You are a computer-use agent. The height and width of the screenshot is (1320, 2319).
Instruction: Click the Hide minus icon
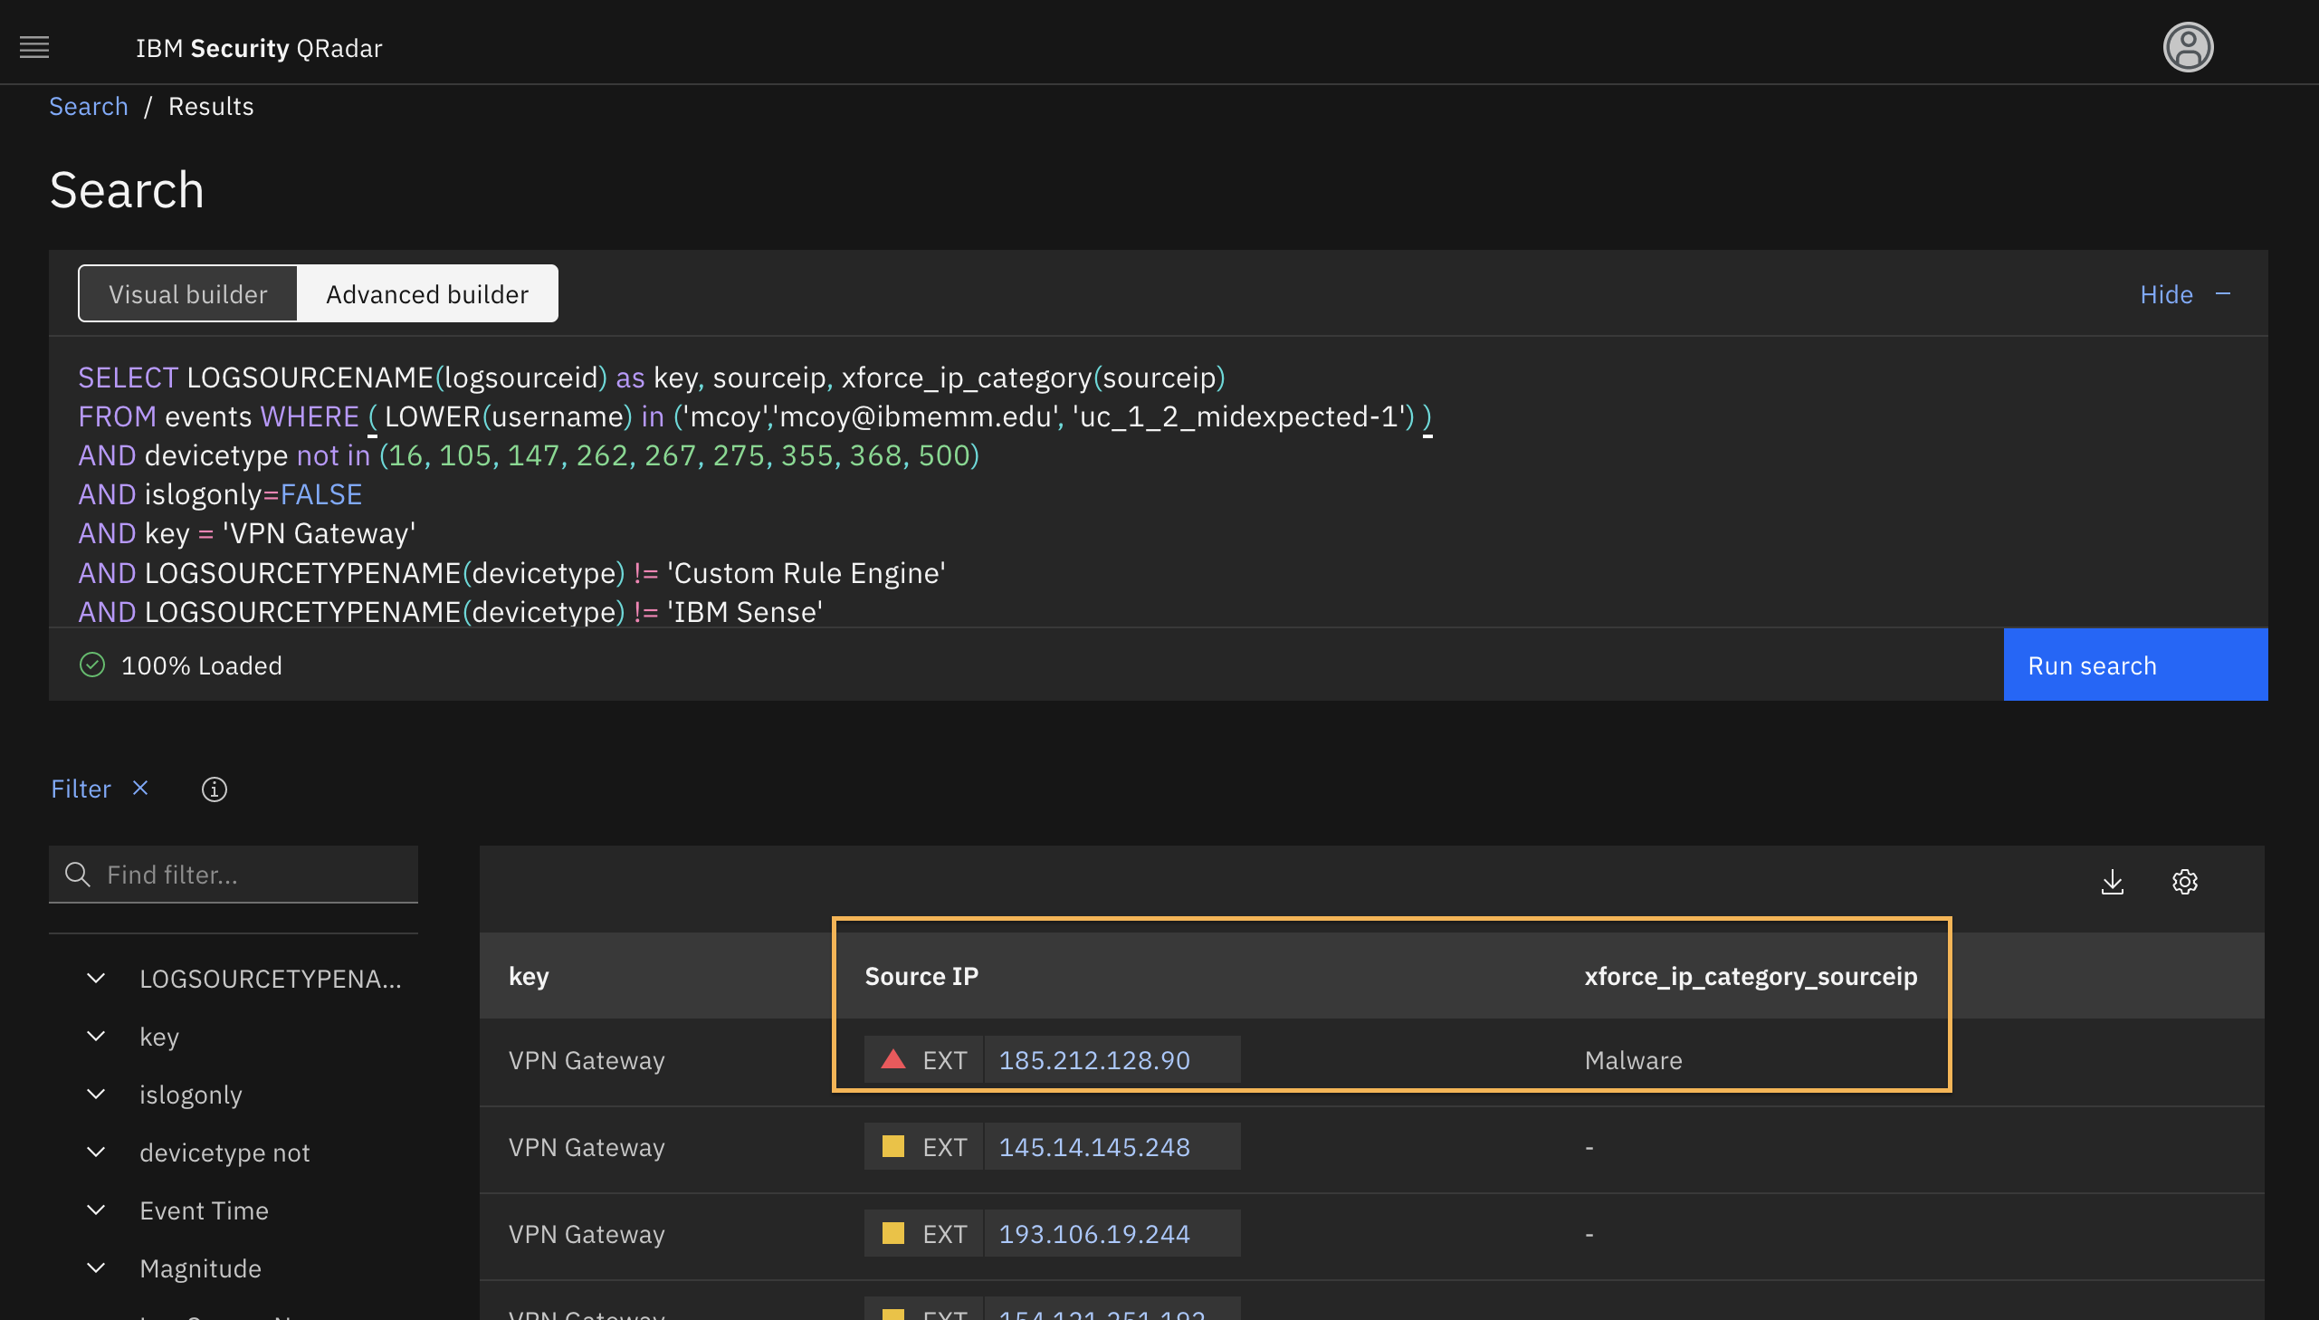click(x=2222, y=293)
